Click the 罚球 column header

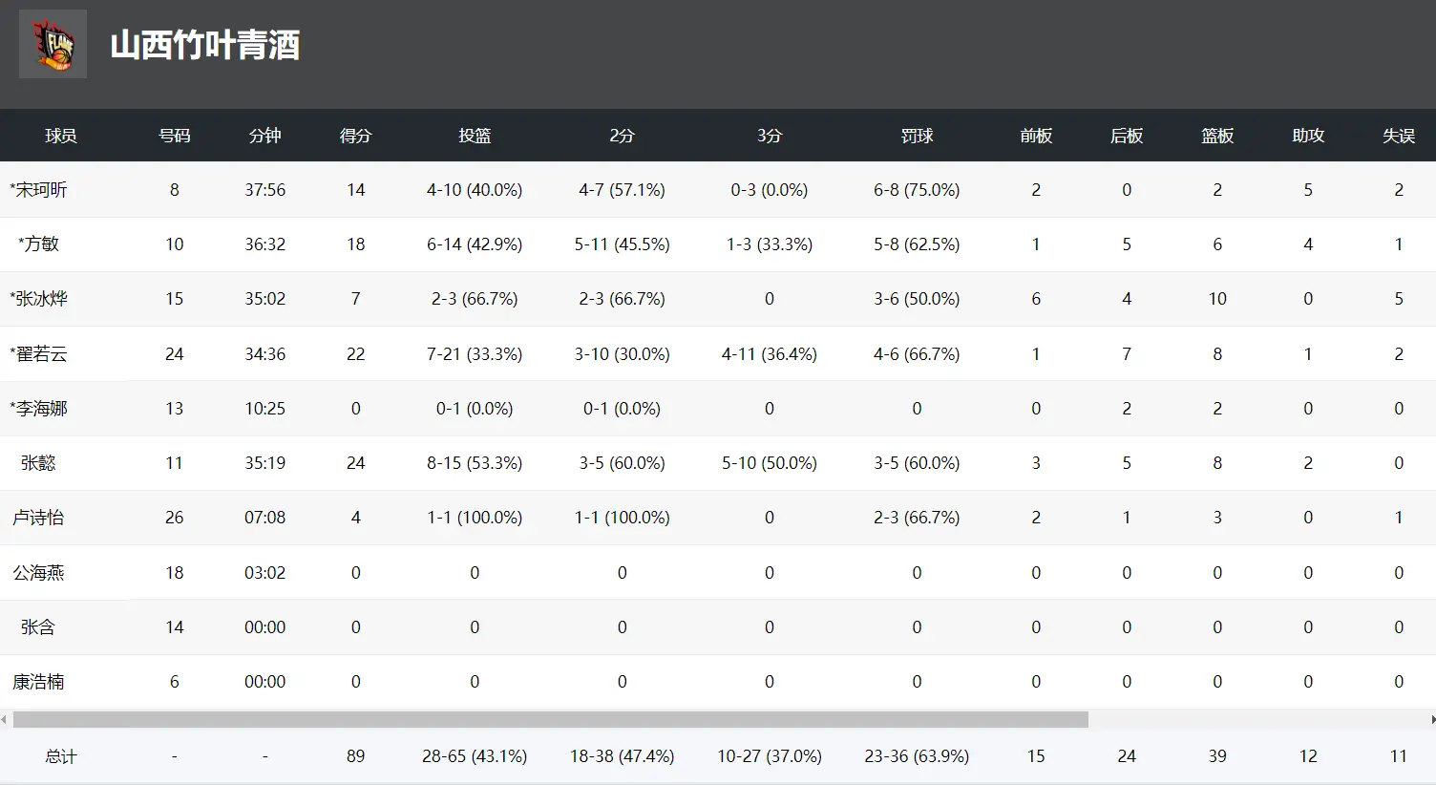coord(917,136)
